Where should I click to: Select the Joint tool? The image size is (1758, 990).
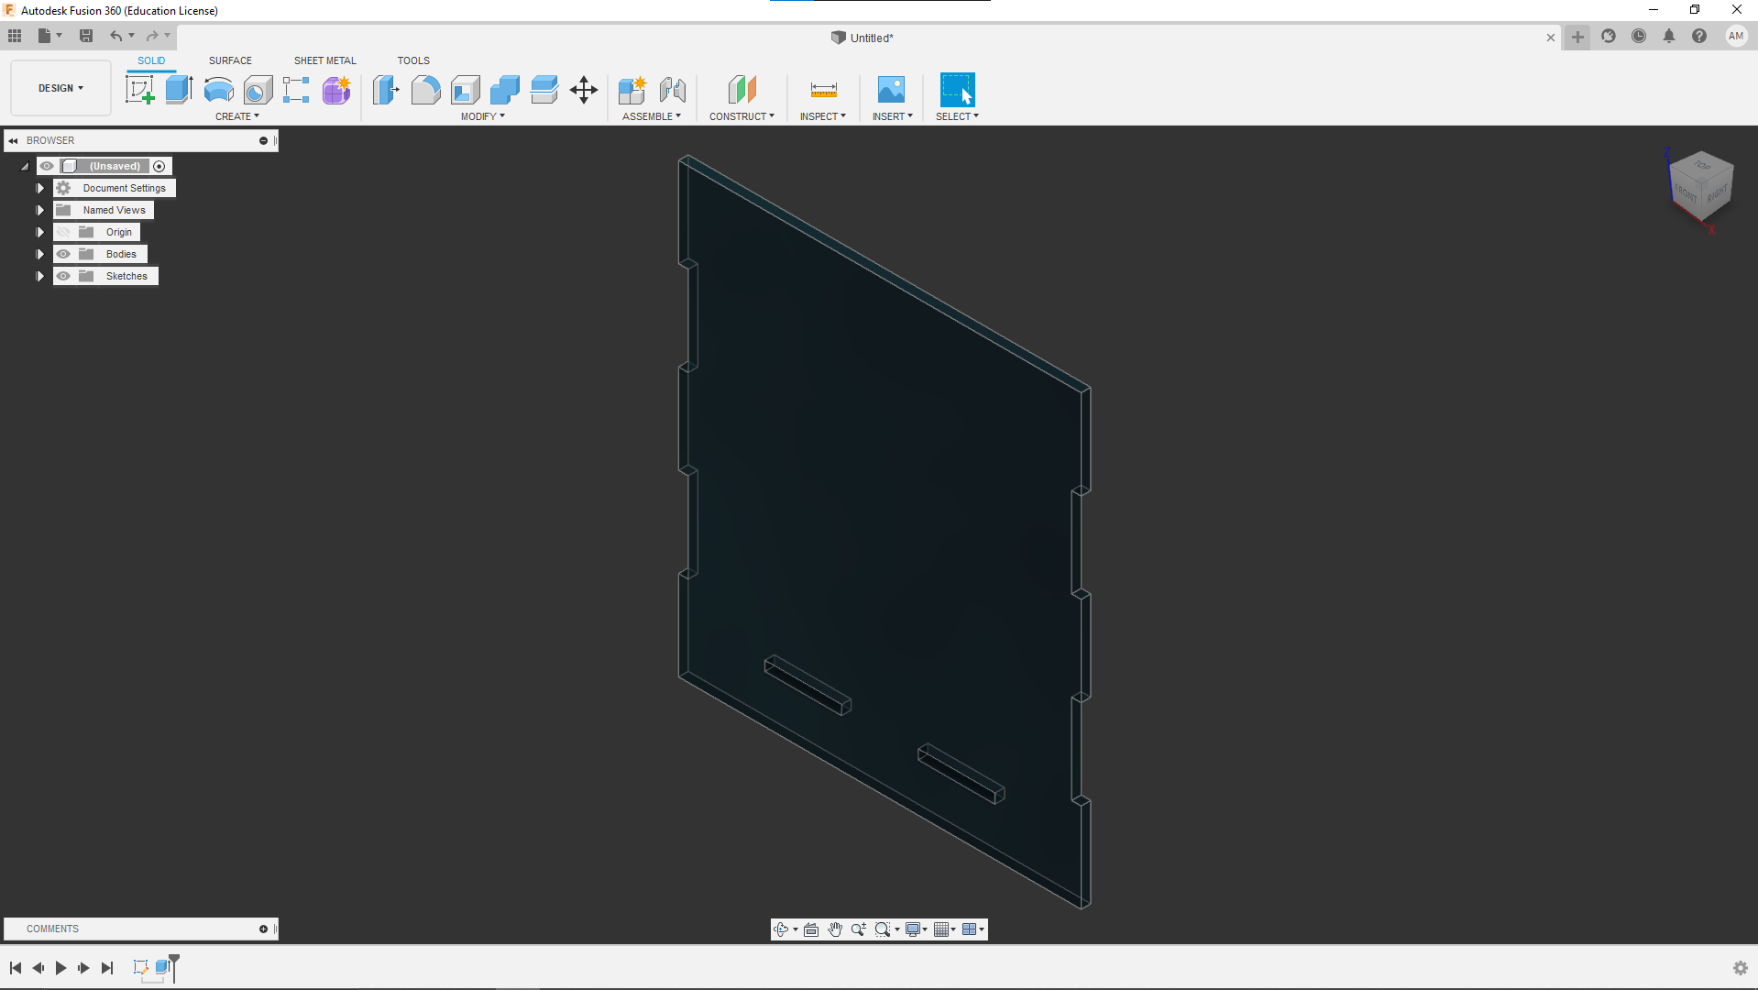pos(673,90)
